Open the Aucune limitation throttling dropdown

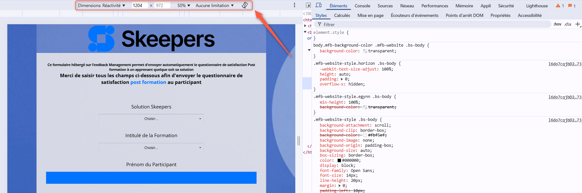(215, 5)
